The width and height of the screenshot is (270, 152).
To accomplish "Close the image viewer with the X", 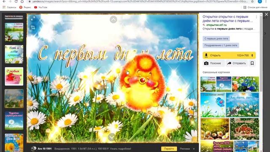I will [x=266, y=14].
